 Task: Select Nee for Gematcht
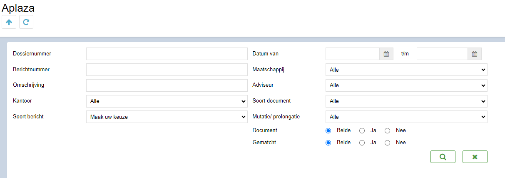pyautogui.click(x=388, y=143)
